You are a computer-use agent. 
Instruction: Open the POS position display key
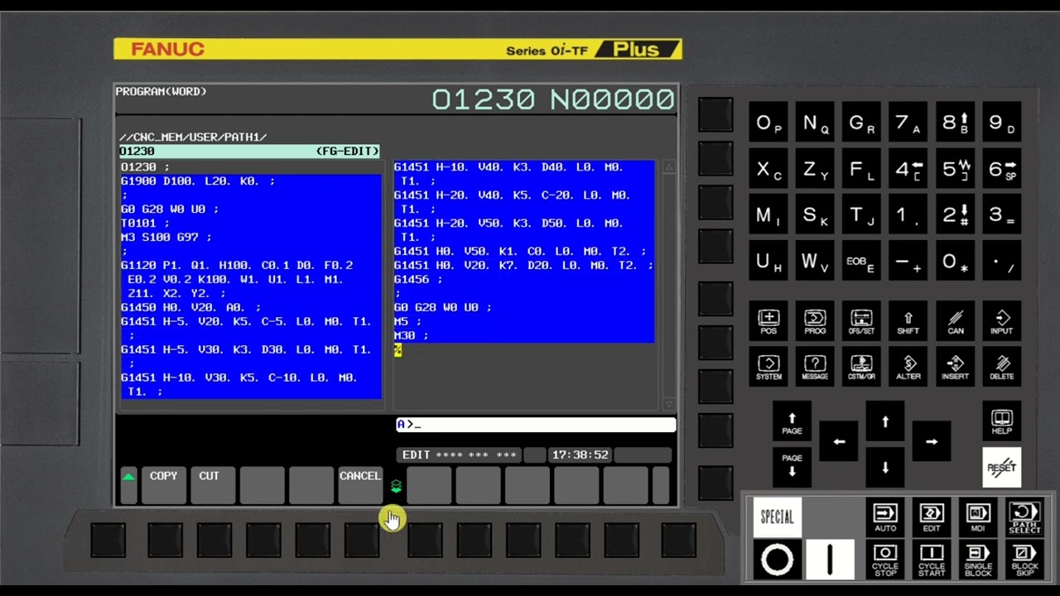click(768, 322)
